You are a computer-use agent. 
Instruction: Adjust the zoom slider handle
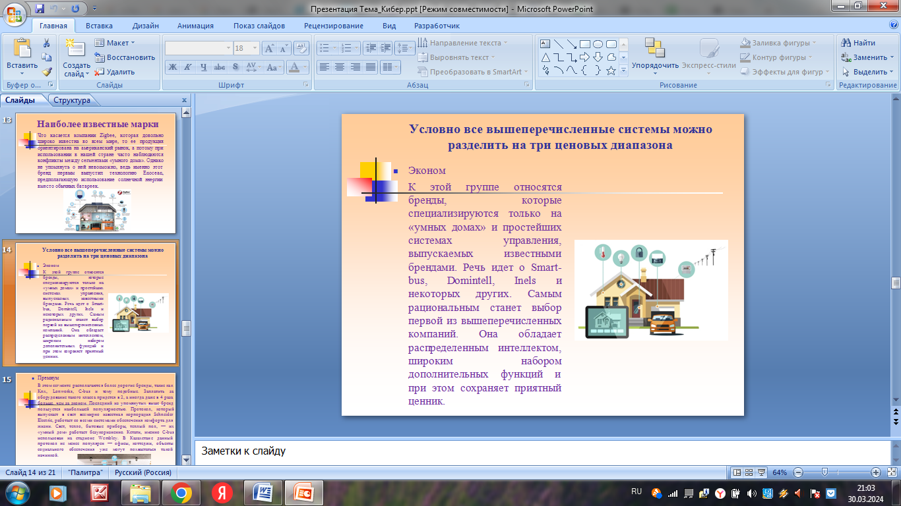point(824,472)
